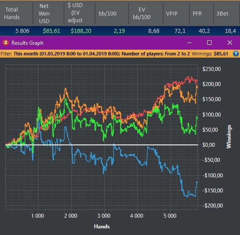Click the $0,00 y-axis label
Screen dimensions: 240x235
(x=209, y=145)
